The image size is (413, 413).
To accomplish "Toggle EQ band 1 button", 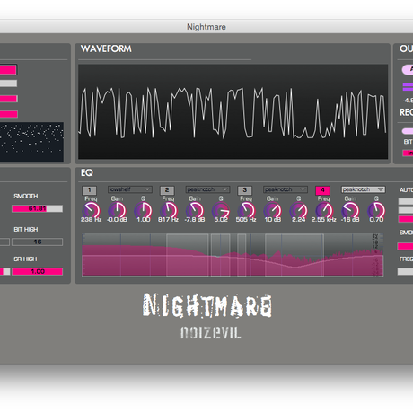I will click(89, 190).
